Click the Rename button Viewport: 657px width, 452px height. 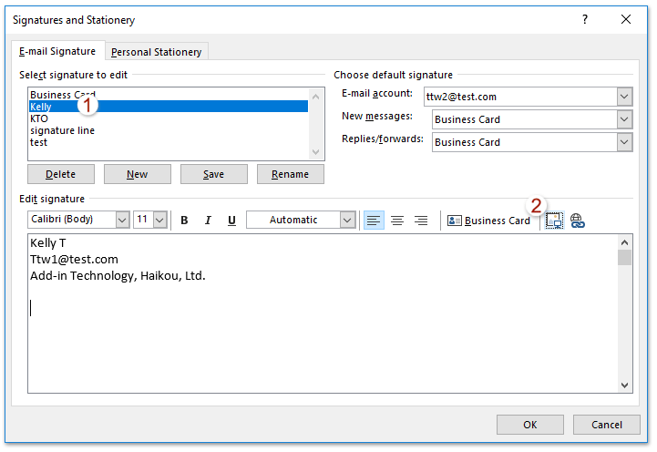(291, 174)
